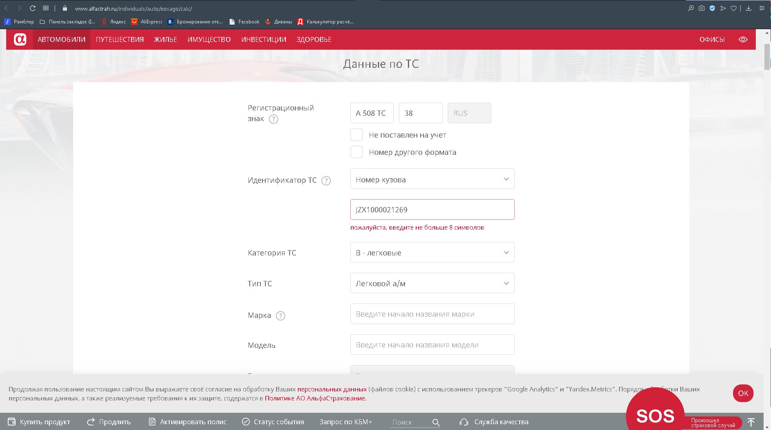Click the Марка brand input field
The image size is (771, 430).
[432, 314]
